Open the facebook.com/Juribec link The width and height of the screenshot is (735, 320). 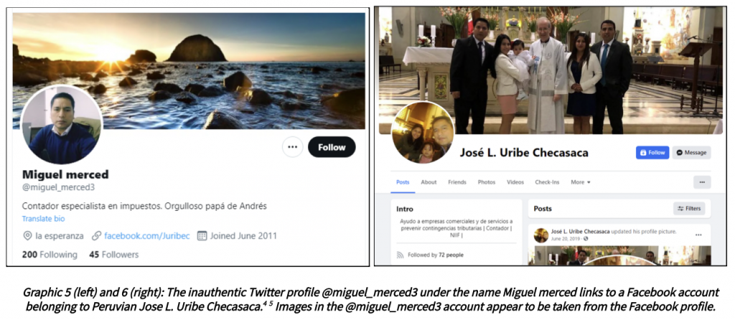pyautogui.click(x=147, y=235)
